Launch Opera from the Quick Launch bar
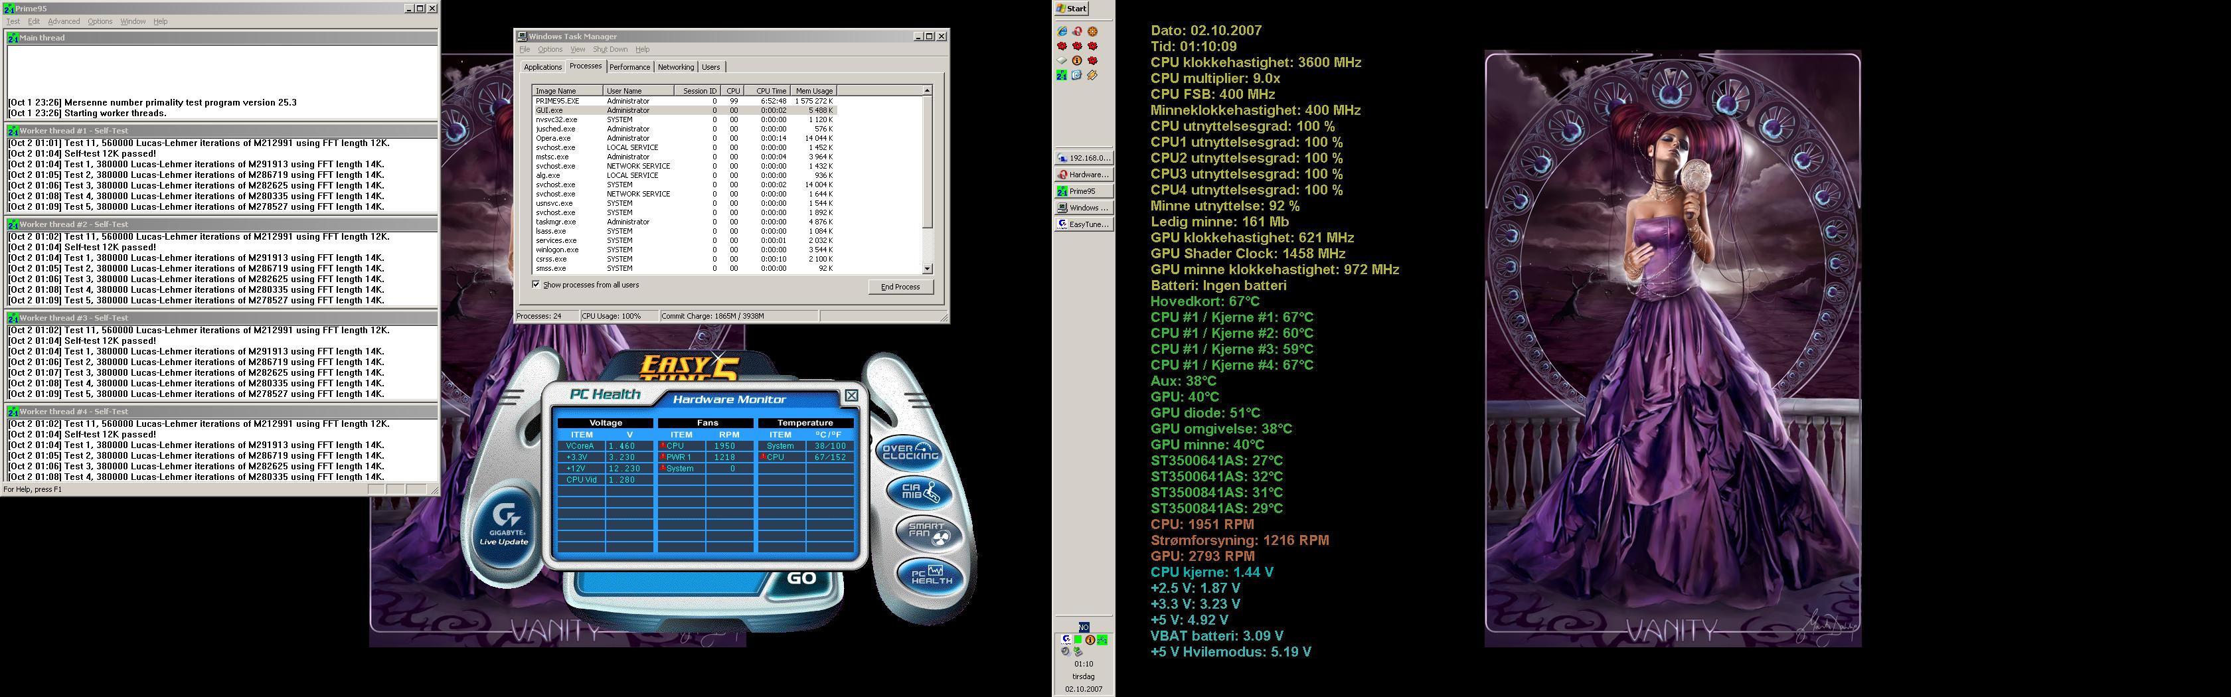 pos(1078,32)
